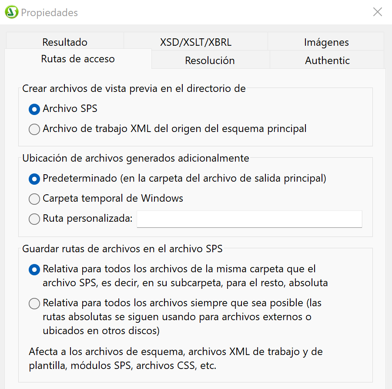Click the 'Carpeta temporal de Windows' label text
Viewport: 392px width, 389px height.
coord(113,199)
